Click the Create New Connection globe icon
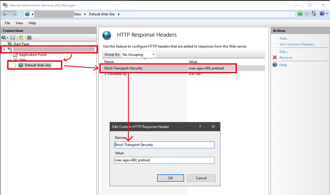 point(4,38)
